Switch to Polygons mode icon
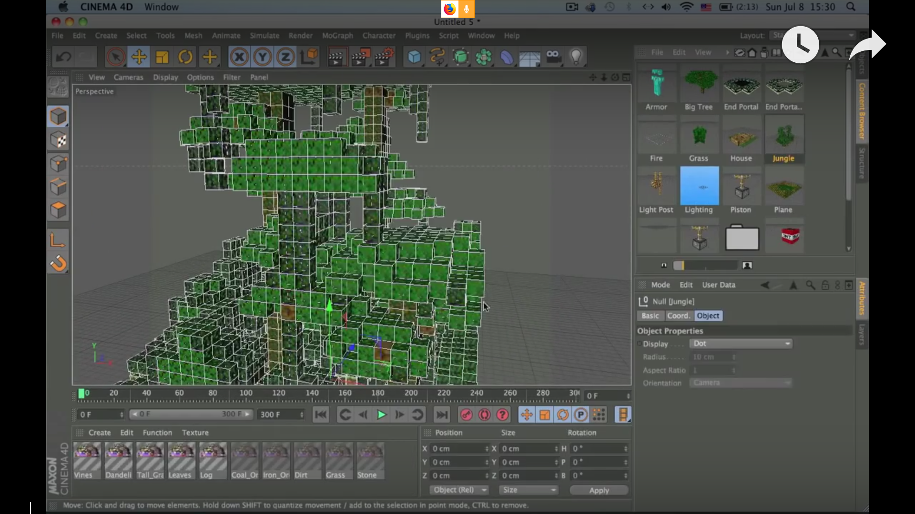The width and height of the screenshot is (915, 514). [58, 210]
